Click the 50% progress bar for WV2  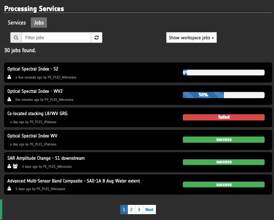pos(223,95)
